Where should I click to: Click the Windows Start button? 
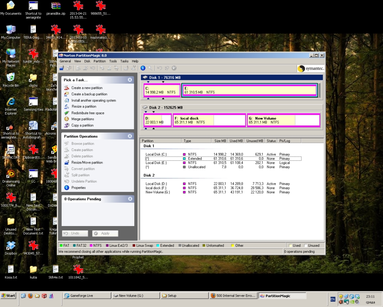pos(9,296)
